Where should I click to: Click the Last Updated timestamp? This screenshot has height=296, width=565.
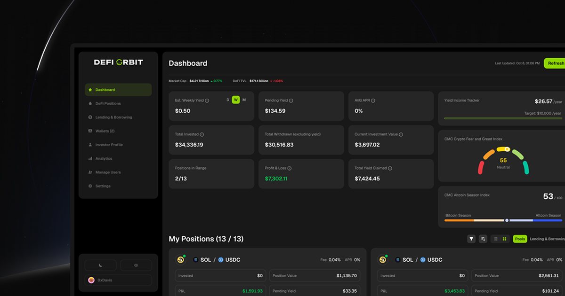[x=517, y=63]
